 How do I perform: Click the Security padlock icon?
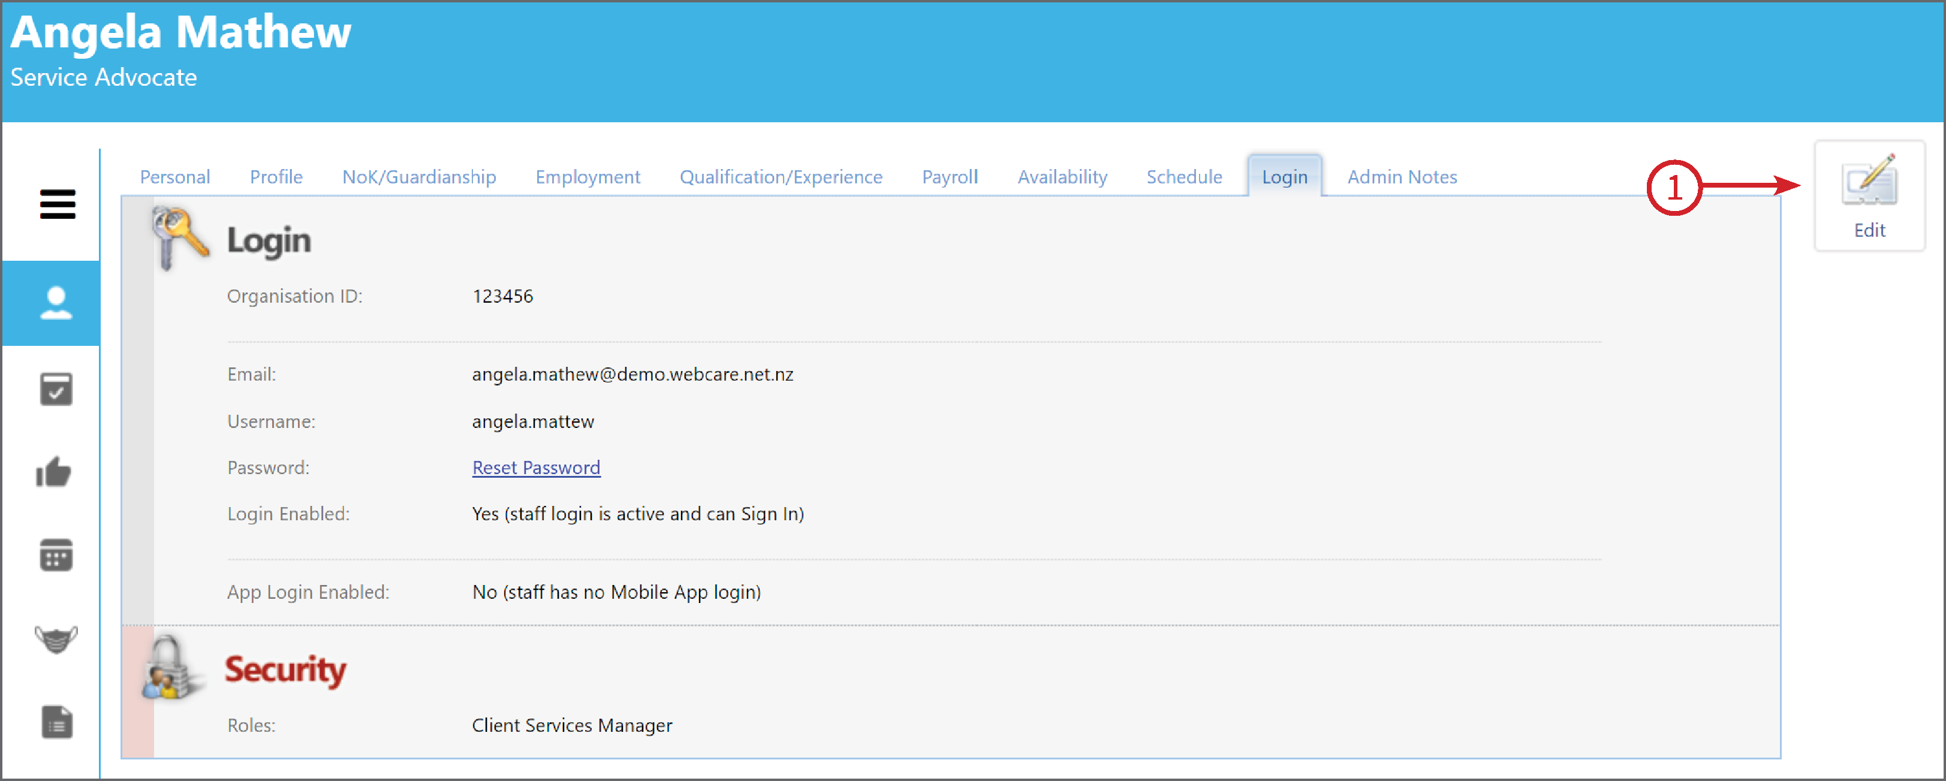point(171,668)
